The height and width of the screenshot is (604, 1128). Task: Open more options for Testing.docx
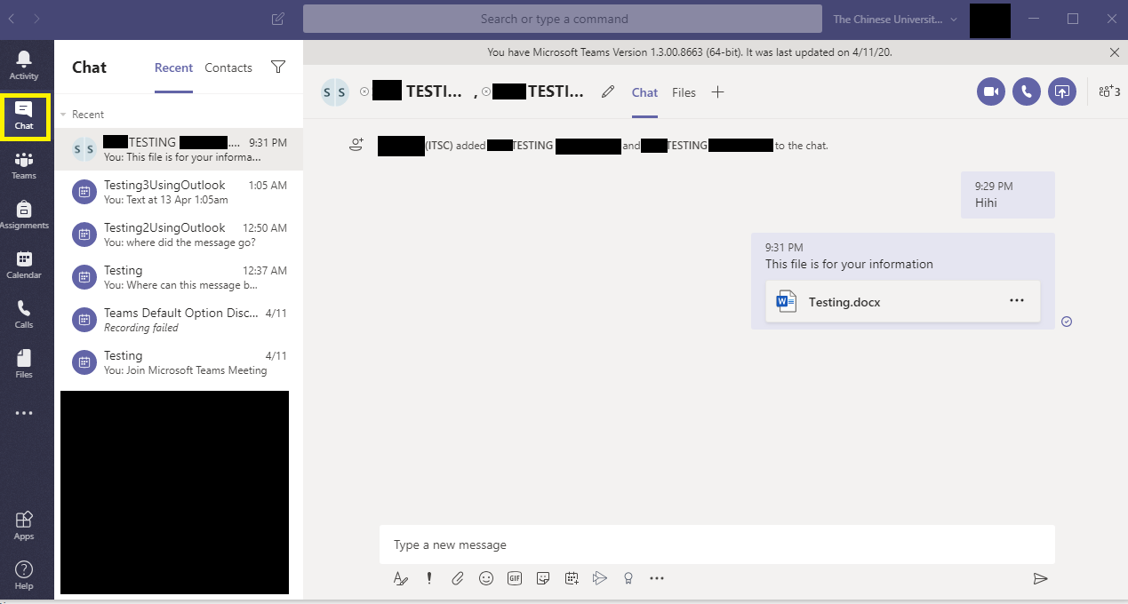(1017, 301)
